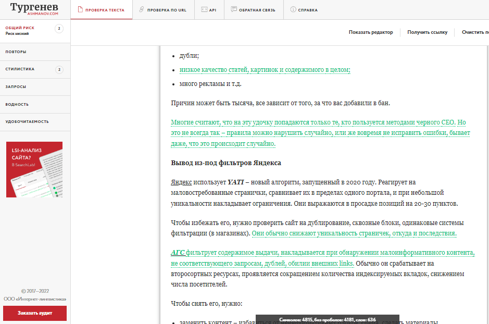
Task: Click the API code icon
Action: [x=204, y=10]
